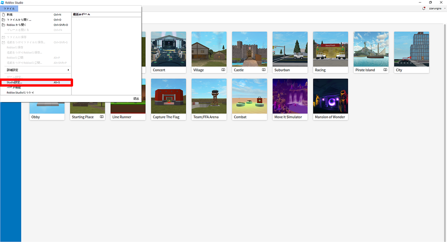447x242 pixels.
Task: Open ベータ機能 menu entry
Action: (x=36, y=87)
